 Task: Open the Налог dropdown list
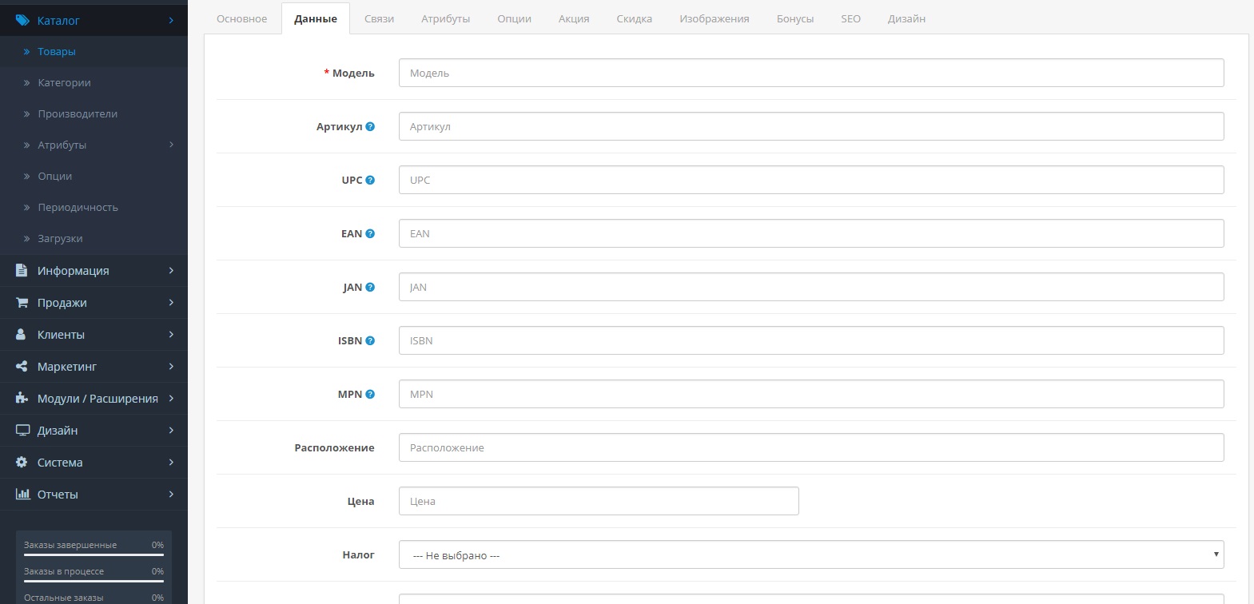(x=810, y=554)
